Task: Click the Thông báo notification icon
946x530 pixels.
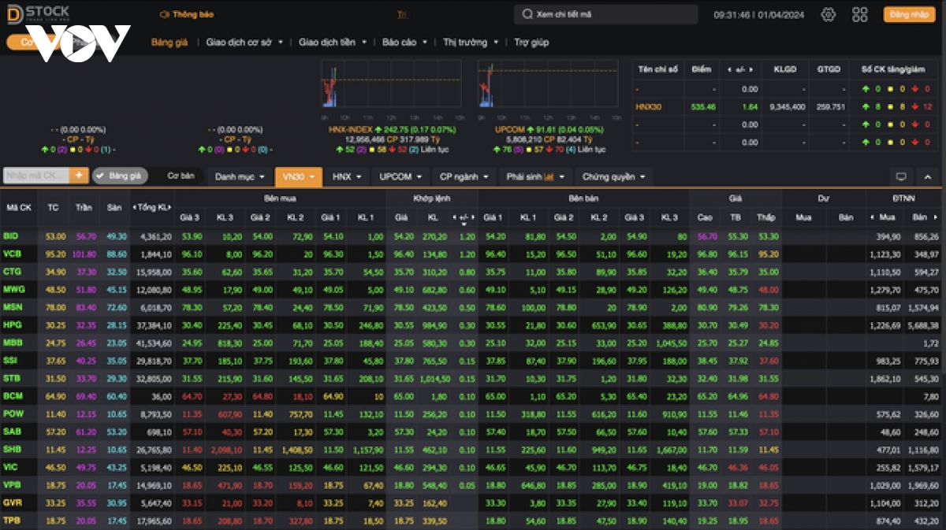Action: click(x=164, y=14)
